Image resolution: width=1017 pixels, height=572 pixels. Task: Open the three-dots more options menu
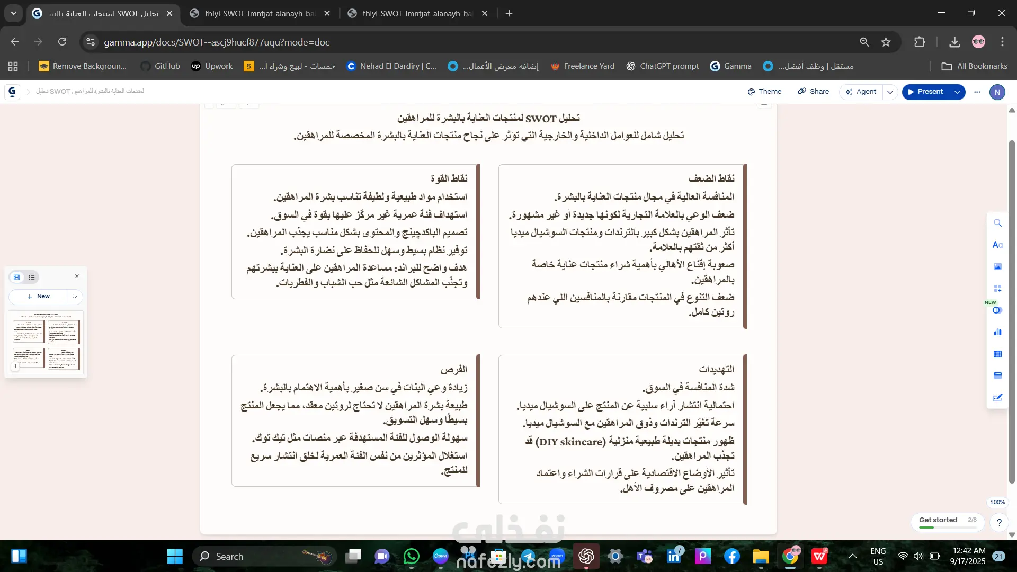pyautogui.click(x=977, y=92)
